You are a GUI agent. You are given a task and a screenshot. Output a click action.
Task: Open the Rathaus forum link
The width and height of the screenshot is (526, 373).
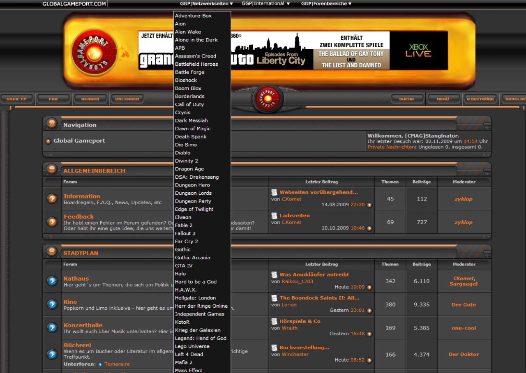(x=76, y=279)
